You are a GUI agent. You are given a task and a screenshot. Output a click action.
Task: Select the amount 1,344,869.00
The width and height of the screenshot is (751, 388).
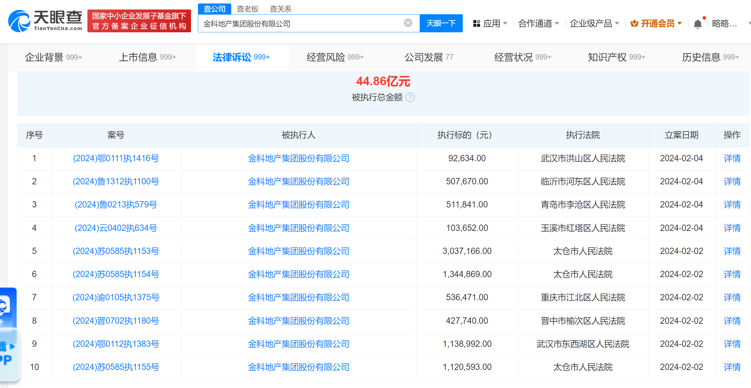(x=467, y=274)
